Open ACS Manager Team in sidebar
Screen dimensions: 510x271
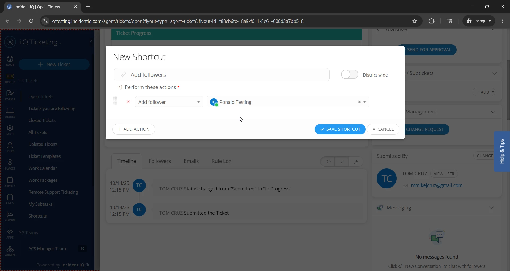coord(47,249)
